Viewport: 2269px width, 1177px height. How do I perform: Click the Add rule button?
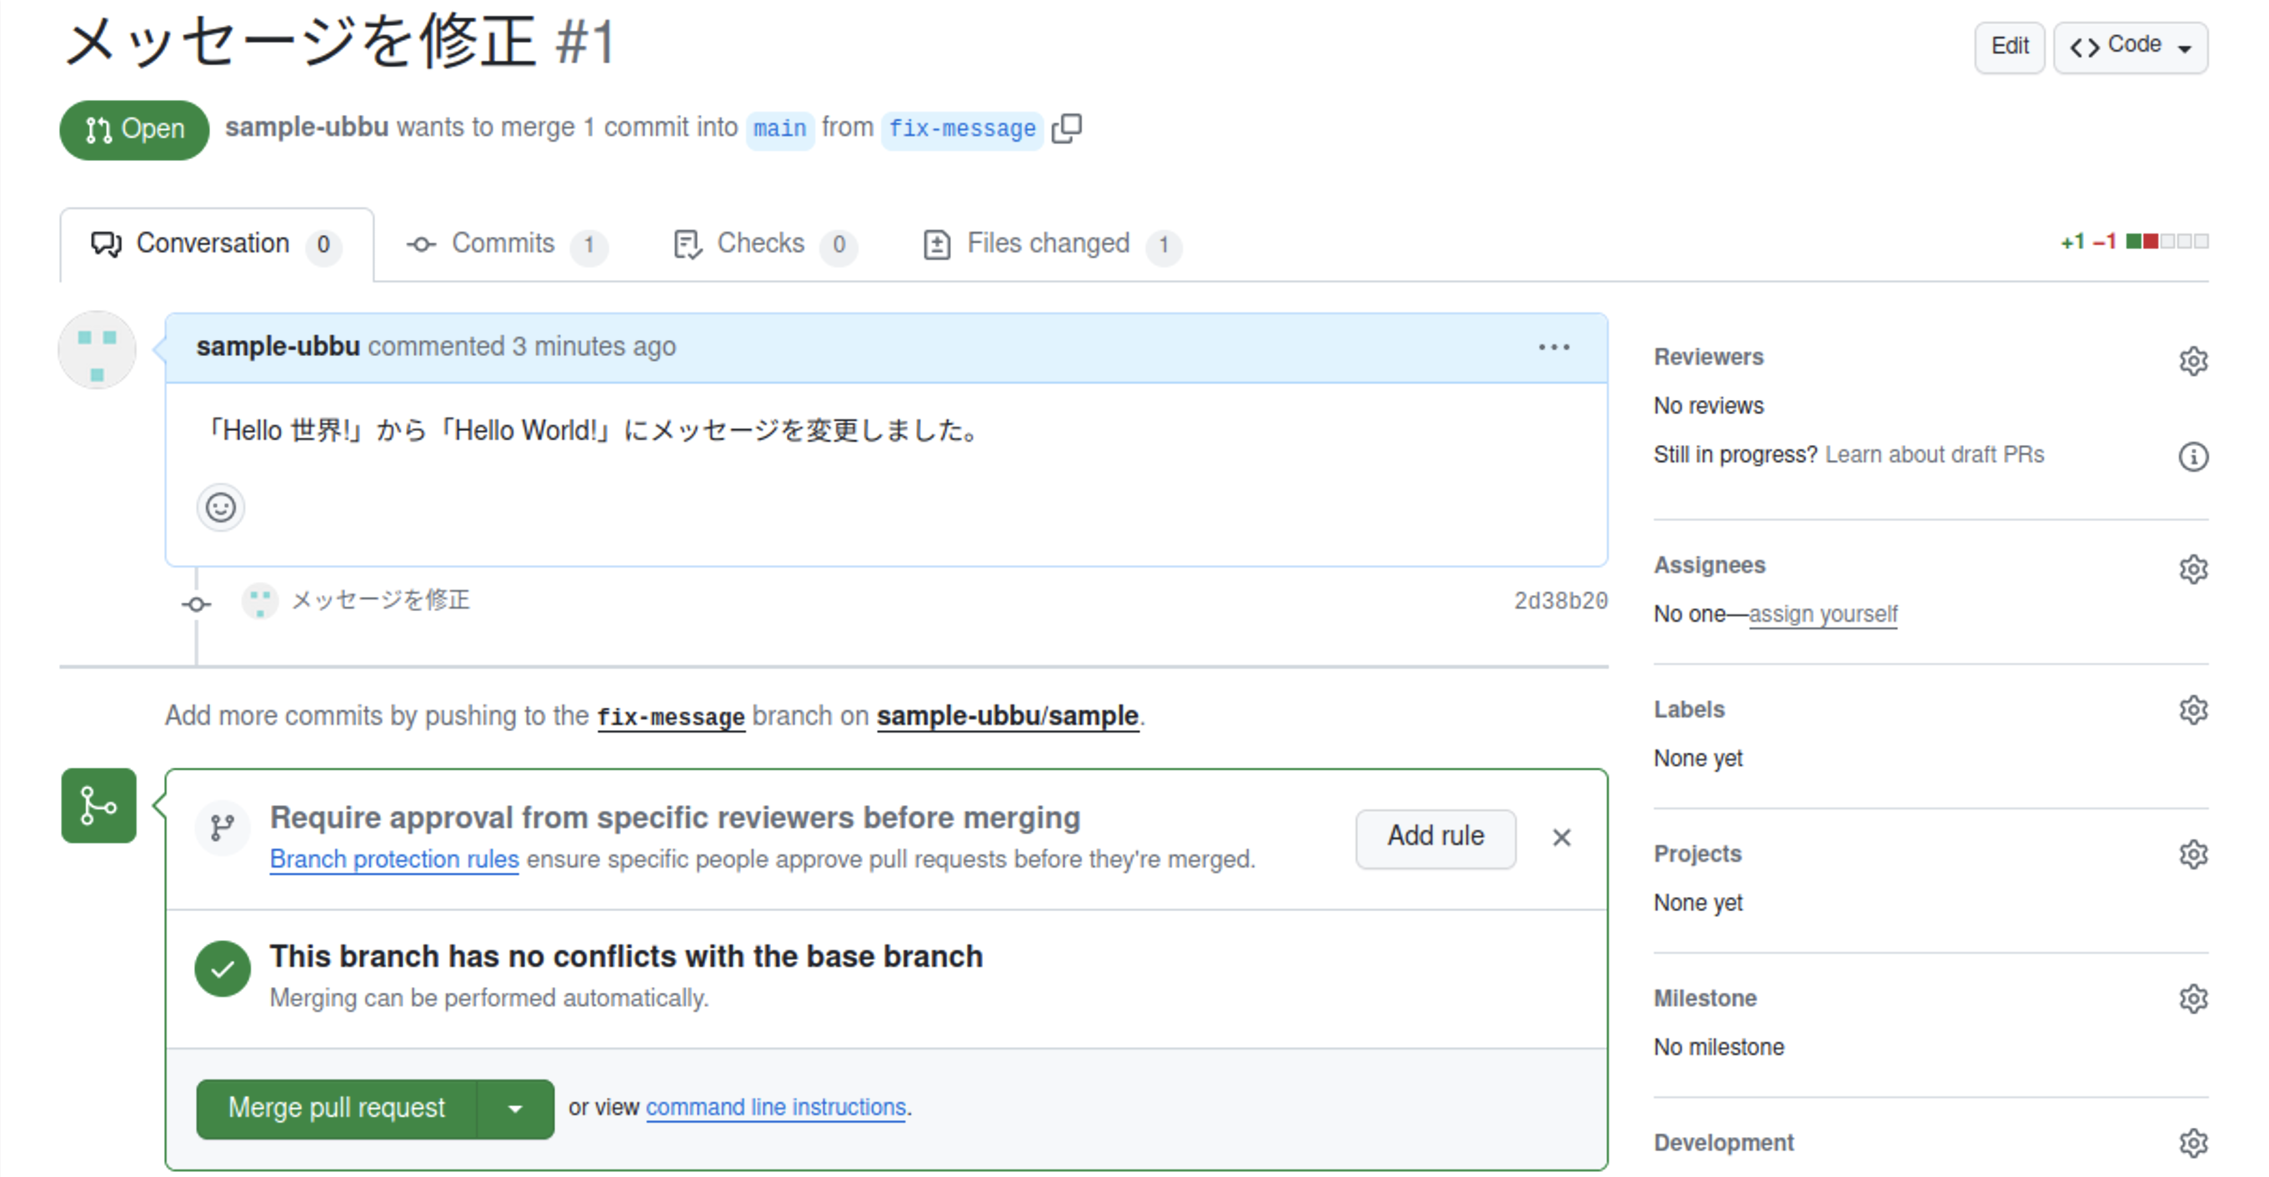point(1433,836)
